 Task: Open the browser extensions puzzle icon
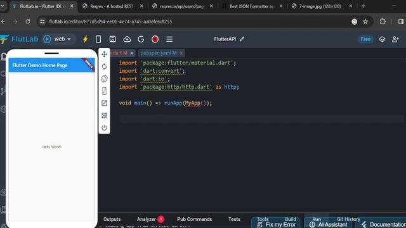click(383, 22)
